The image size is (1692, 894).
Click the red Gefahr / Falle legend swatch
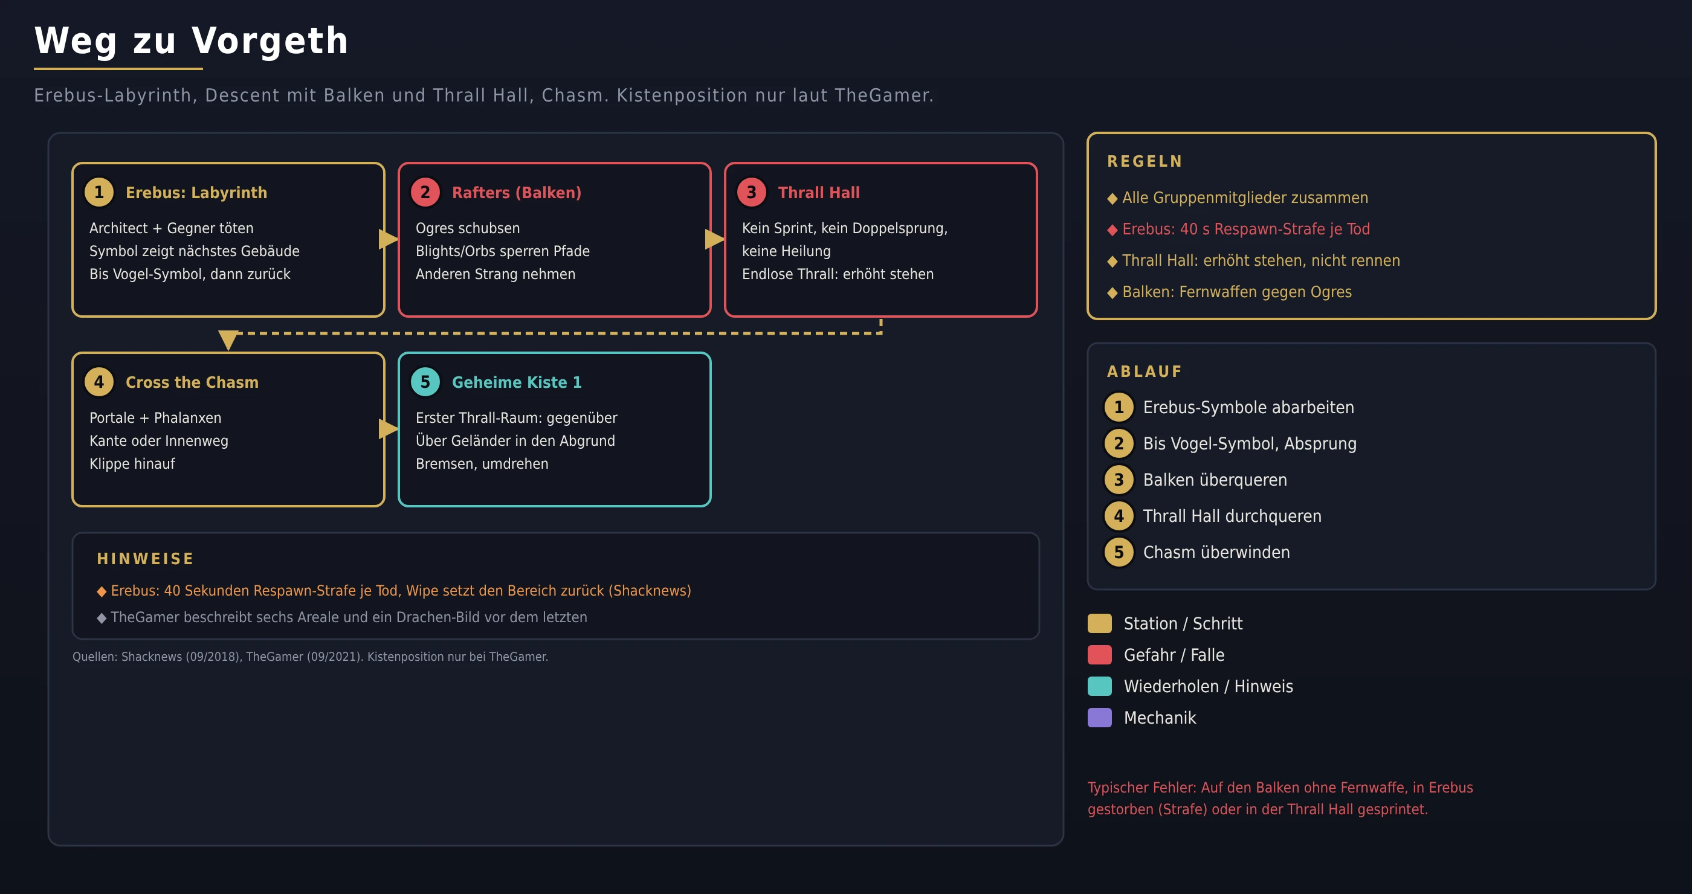(x=1100, y=655)
